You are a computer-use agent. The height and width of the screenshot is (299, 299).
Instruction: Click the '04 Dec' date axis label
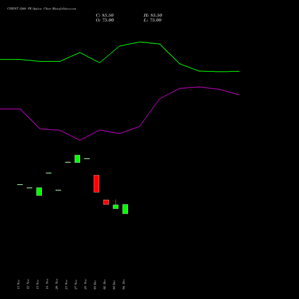click(x=124, y=284)
